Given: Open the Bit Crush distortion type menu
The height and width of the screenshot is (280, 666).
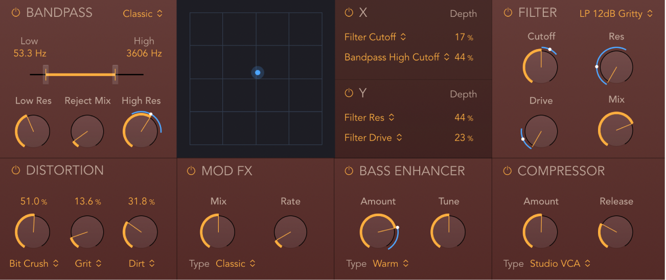Looking at the screenshot, I should coord(34,264).
